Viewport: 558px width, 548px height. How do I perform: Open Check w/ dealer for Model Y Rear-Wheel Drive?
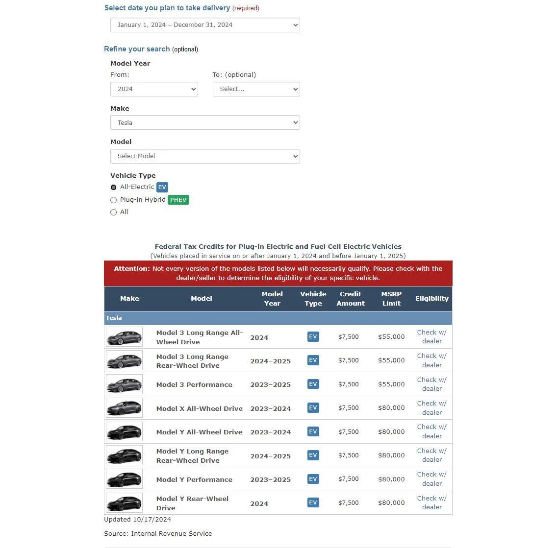click(x=431, y=502)
